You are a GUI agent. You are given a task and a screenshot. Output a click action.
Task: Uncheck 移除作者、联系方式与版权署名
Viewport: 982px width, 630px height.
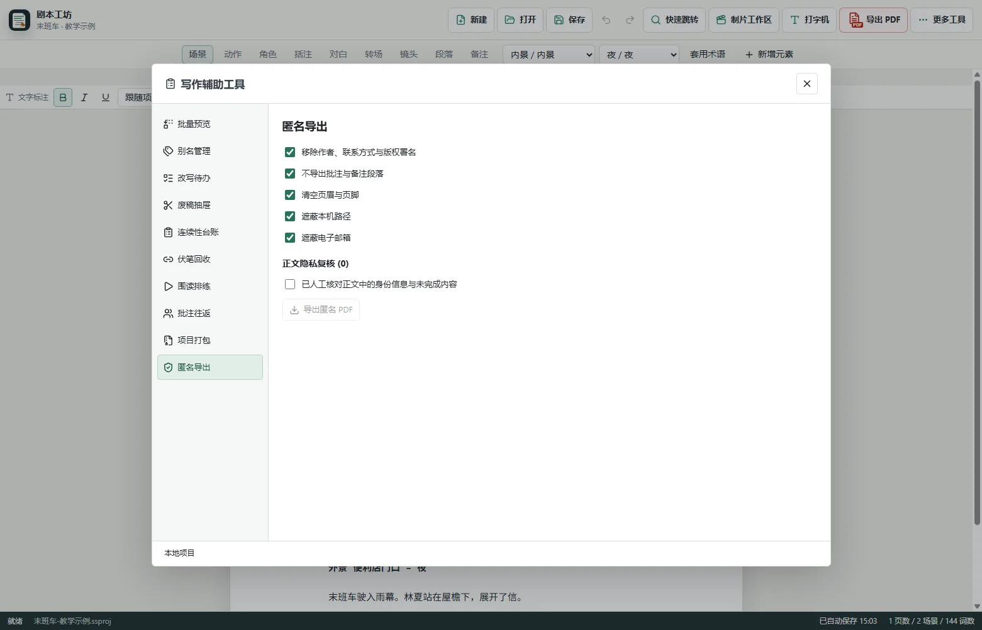[290, 152]
